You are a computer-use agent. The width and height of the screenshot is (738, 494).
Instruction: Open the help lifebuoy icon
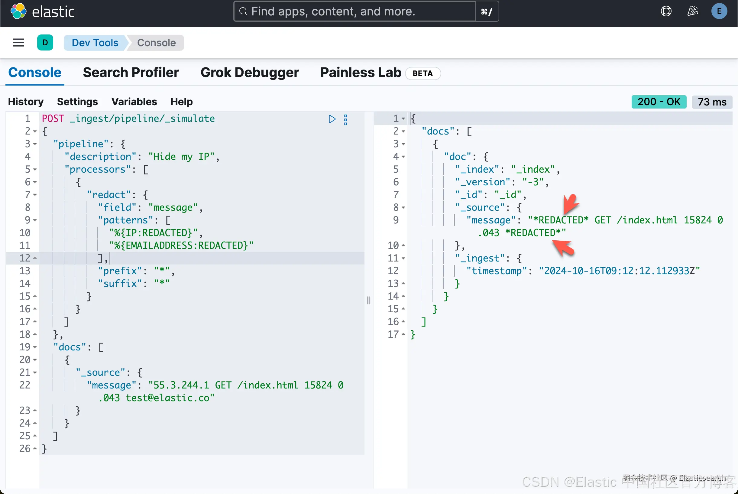[666, 11]
